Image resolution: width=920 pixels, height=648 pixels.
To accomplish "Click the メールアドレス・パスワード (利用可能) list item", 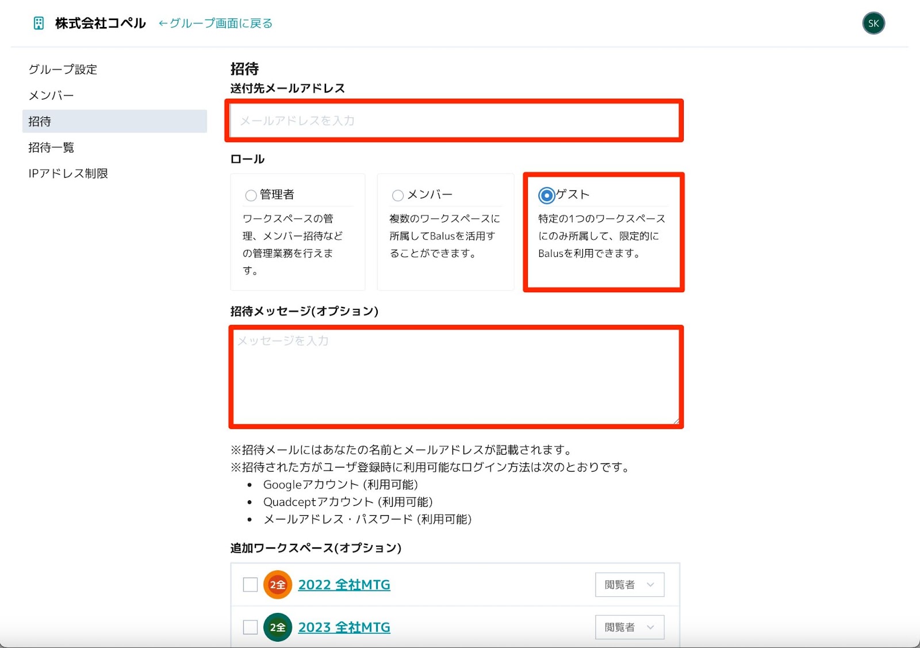I will [x=367, y=519].
